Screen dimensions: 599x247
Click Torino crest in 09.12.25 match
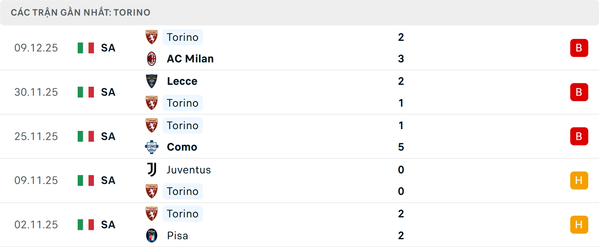tap(152, 37)
